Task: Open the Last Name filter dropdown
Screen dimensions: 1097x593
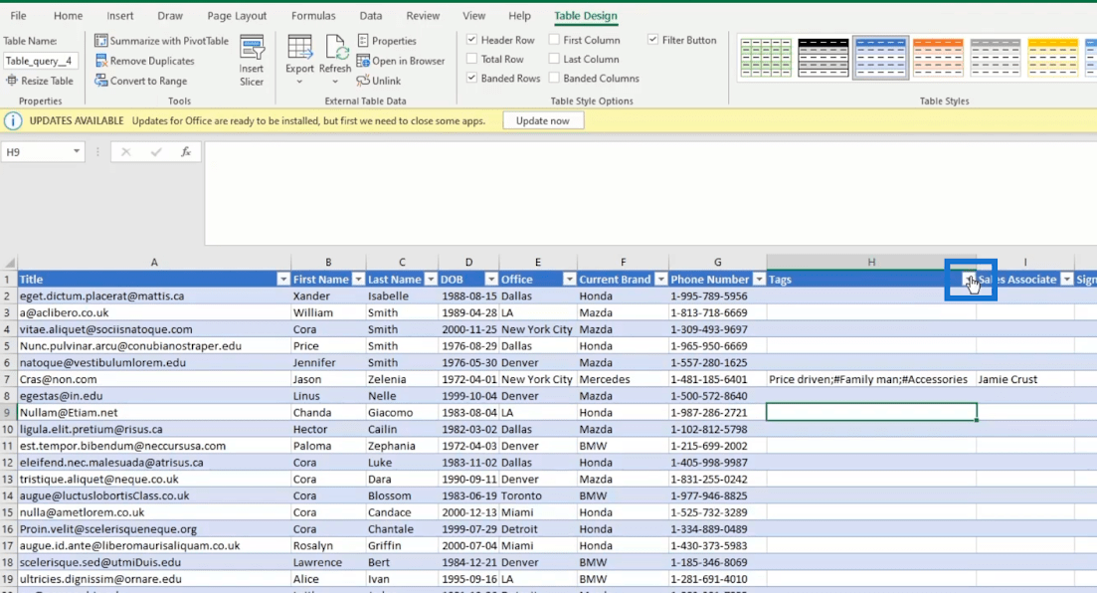Action: pyautogui.click(x=431, y=280)
